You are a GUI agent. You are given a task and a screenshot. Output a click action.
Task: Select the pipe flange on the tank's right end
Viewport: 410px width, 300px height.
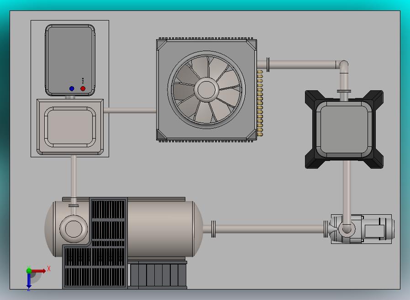point(213,229)
